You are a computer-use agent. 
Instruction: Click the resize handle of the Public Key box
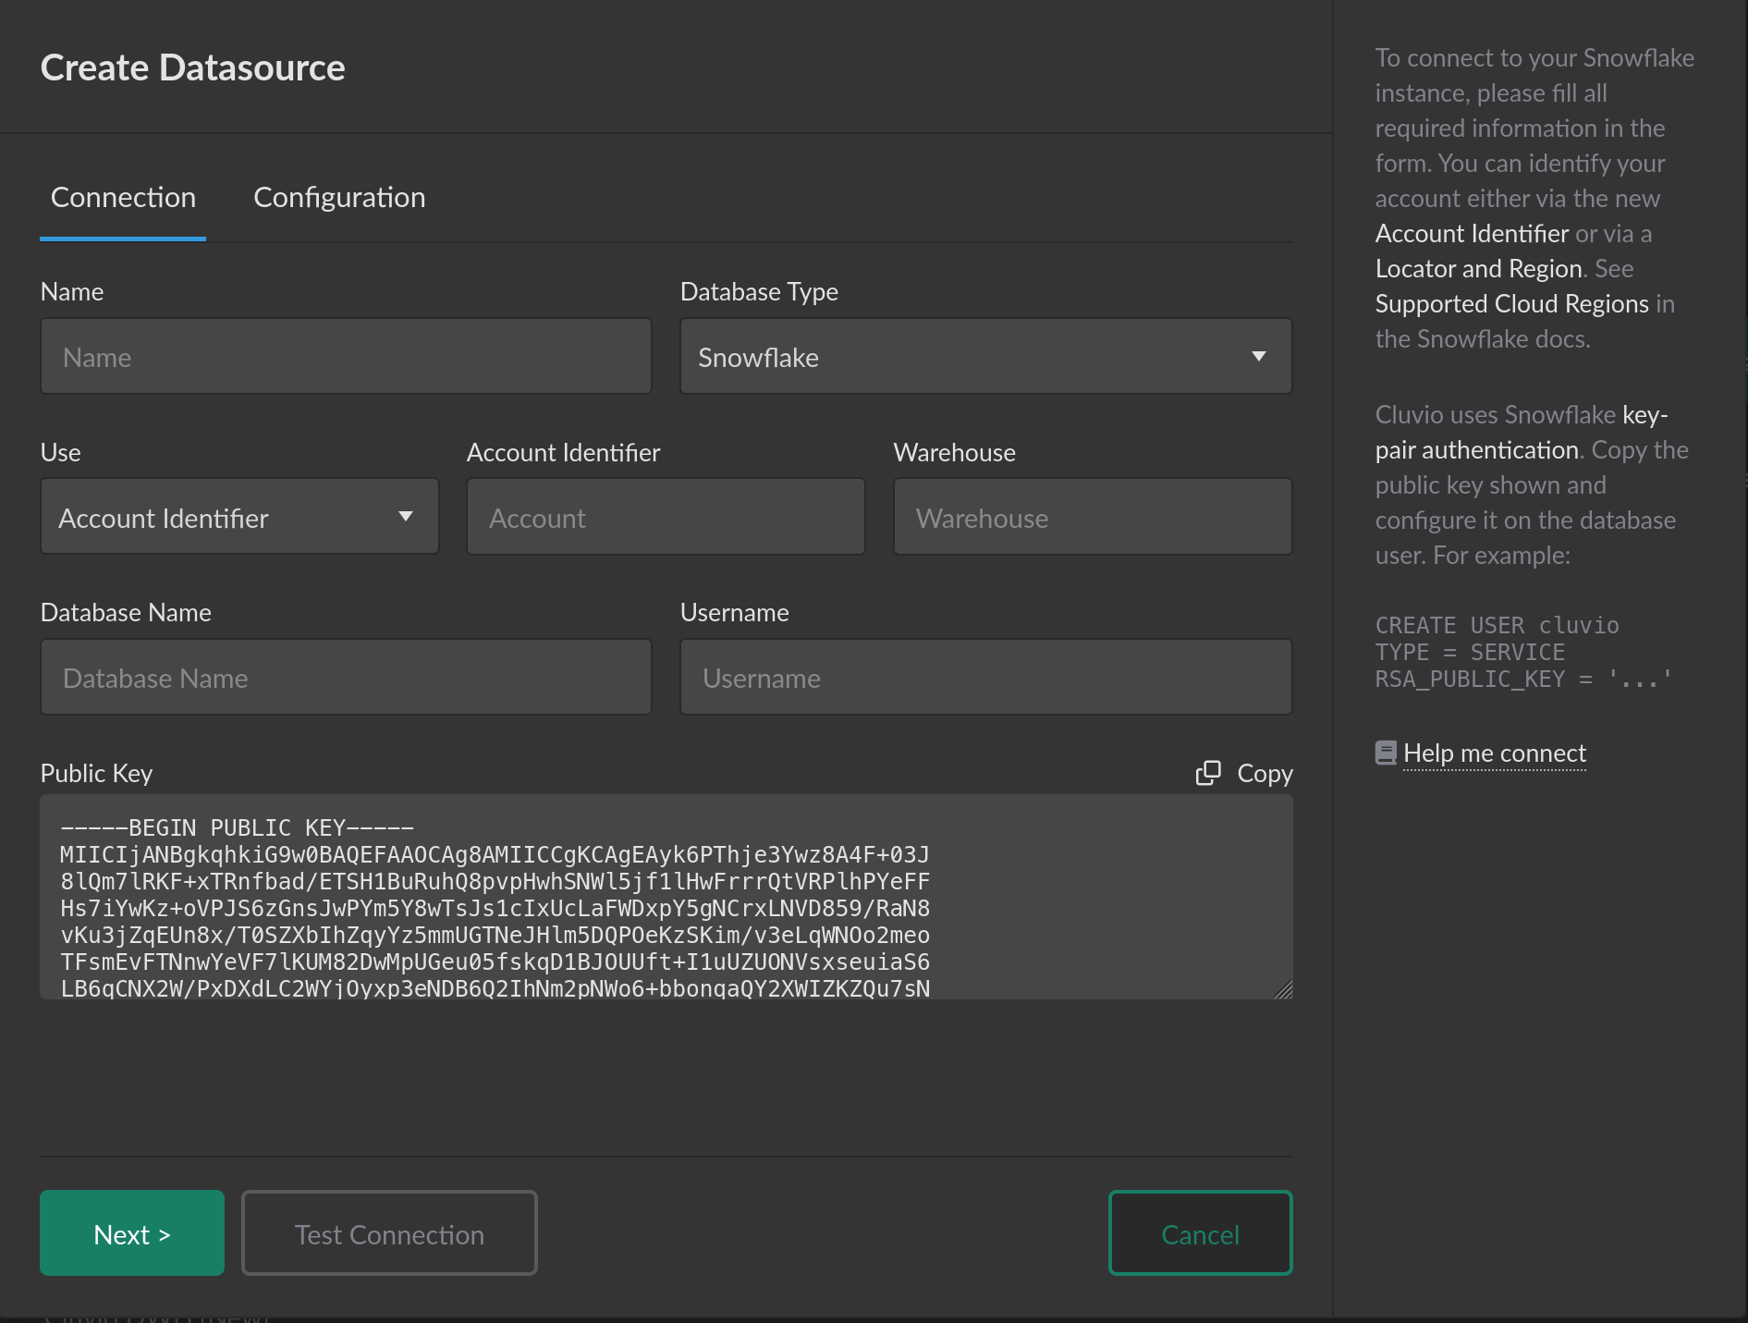(x=1282, y=989)
